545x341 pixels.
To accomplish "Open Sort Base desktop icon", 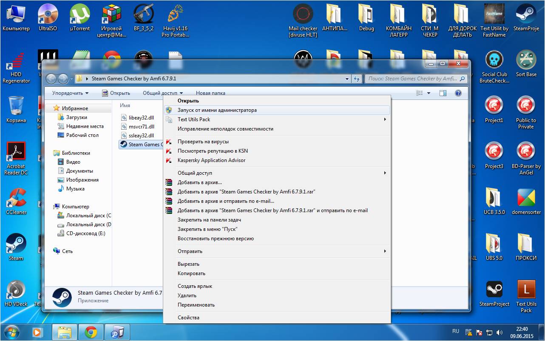I will [x=526, y=64].
